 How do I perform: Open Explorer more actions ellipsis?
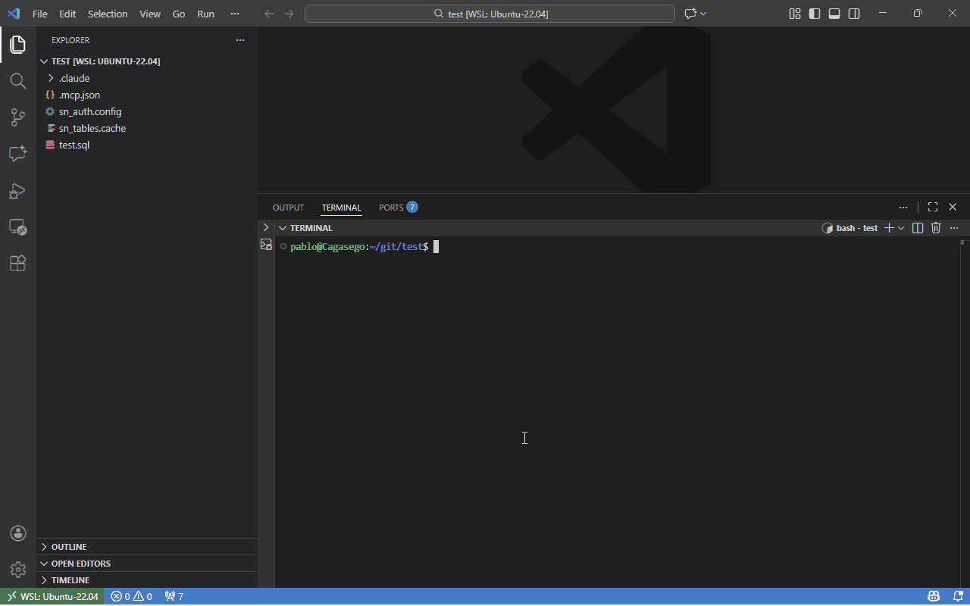click(240, 40)
